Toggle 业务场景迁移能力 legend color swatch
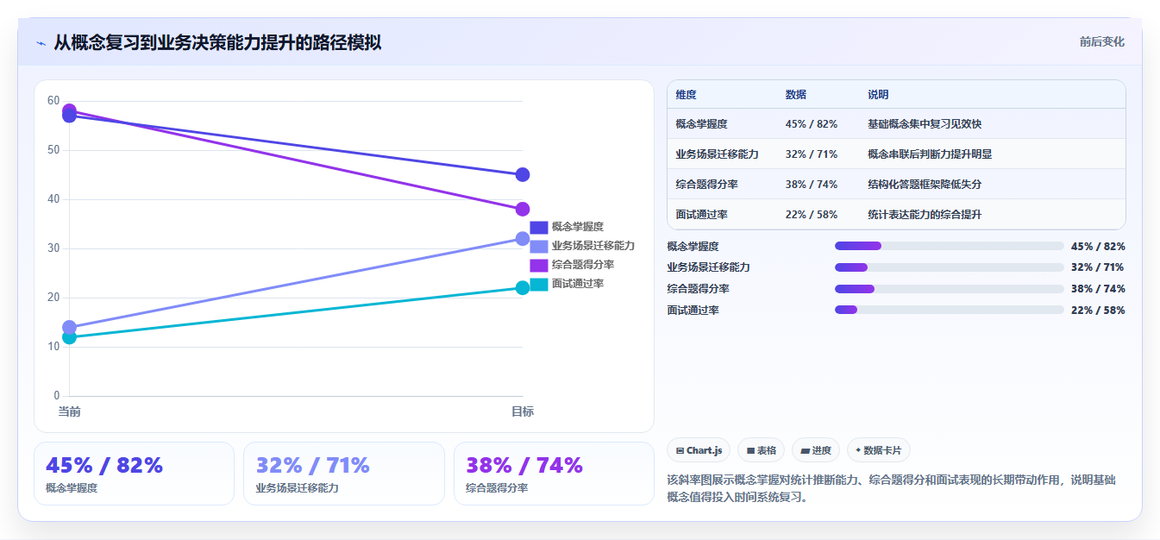The image size is (1160, 540). (539, 246)
